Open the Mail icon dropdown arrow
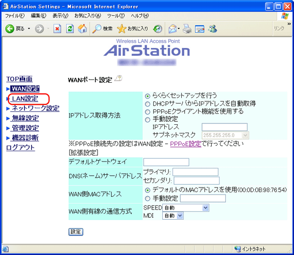The width and height of the screenshot is (294, 255). coord(179,29)
